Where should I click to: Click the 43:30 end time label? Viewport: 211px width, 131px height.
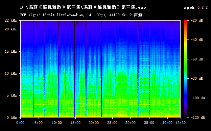coord(181,123)
